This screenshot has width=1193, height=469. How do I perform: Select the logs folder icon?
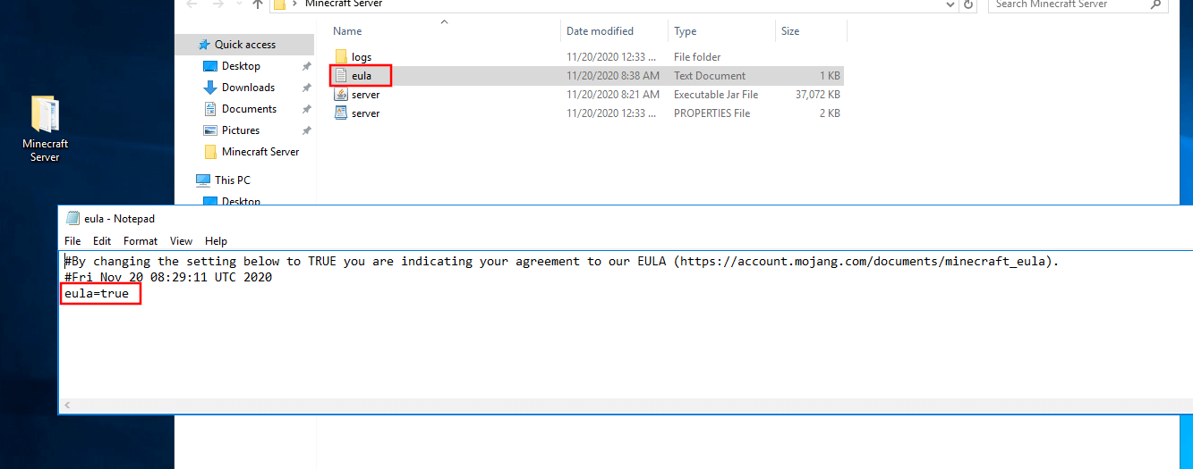coord(341,57)
